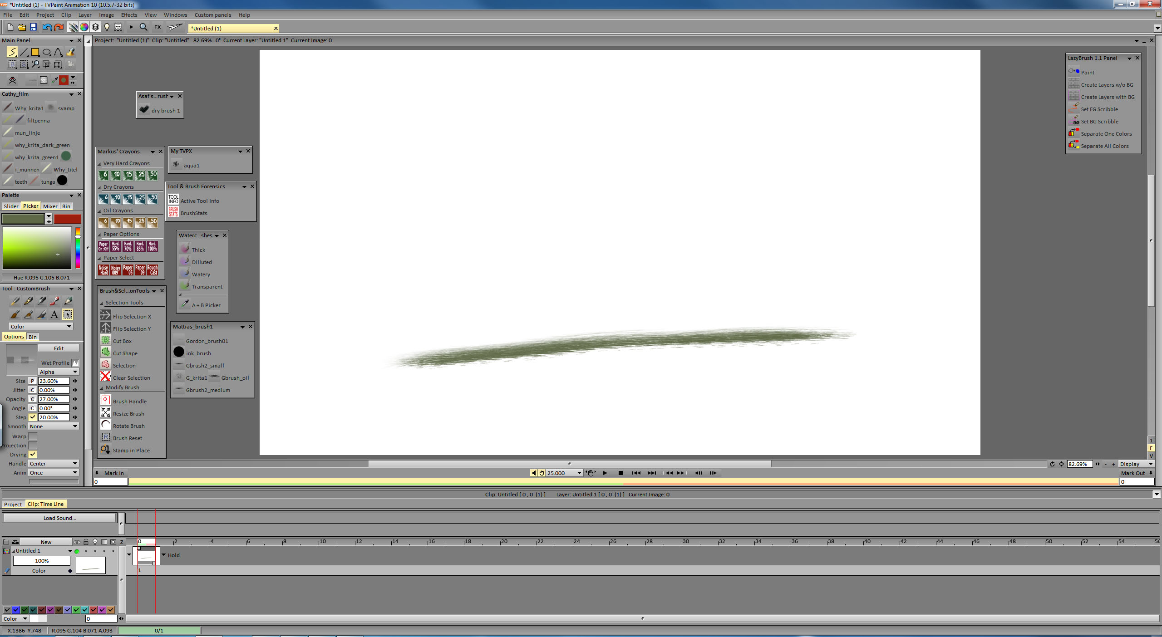The height and width of the screenshot is (637, 1162).
Task: Switch to the palette Mixer tab
Action: [x=50, y=206]
